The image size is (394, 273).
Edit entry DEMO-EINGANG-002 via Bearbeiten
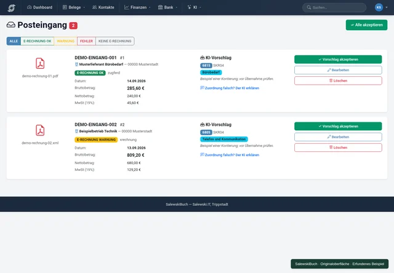[x=338, y=137]
